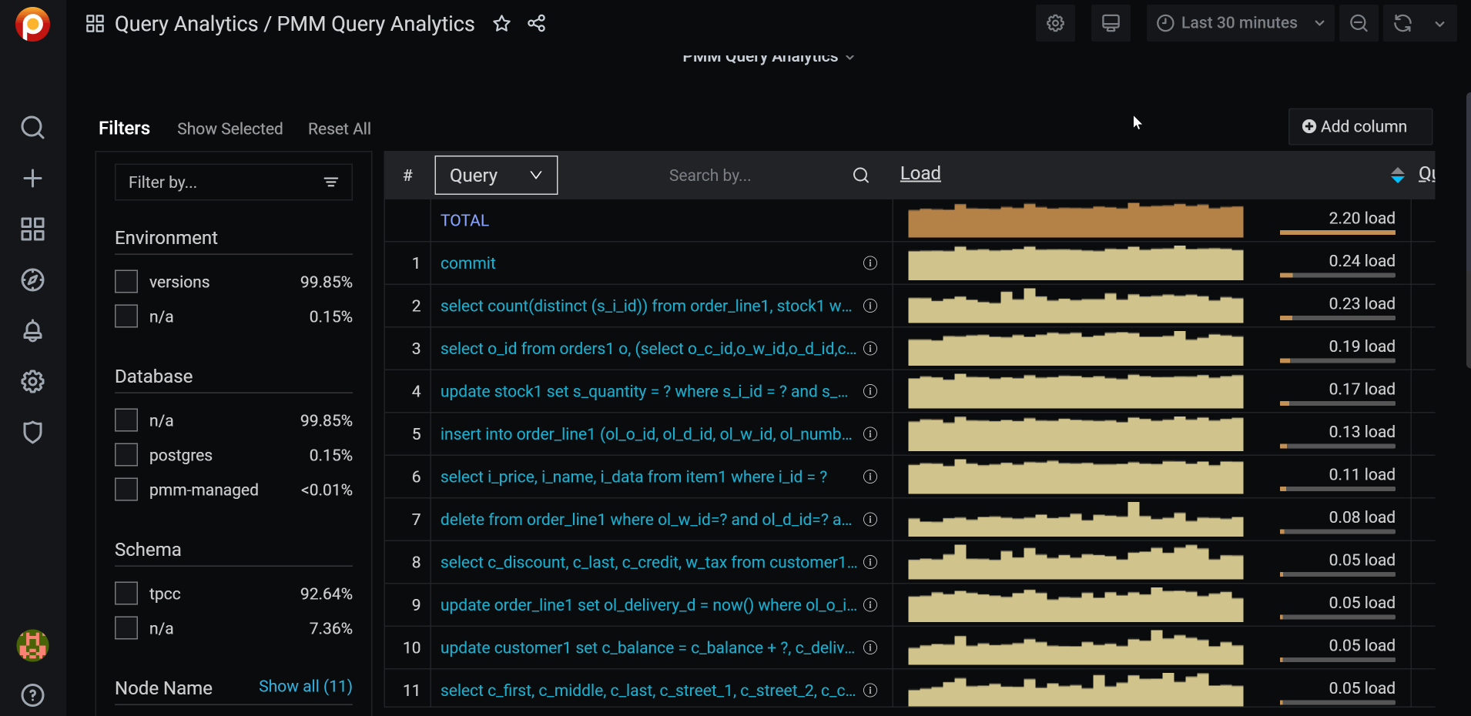
Task: Switch to Show Selected filters view
Action: tap(230, 129)
